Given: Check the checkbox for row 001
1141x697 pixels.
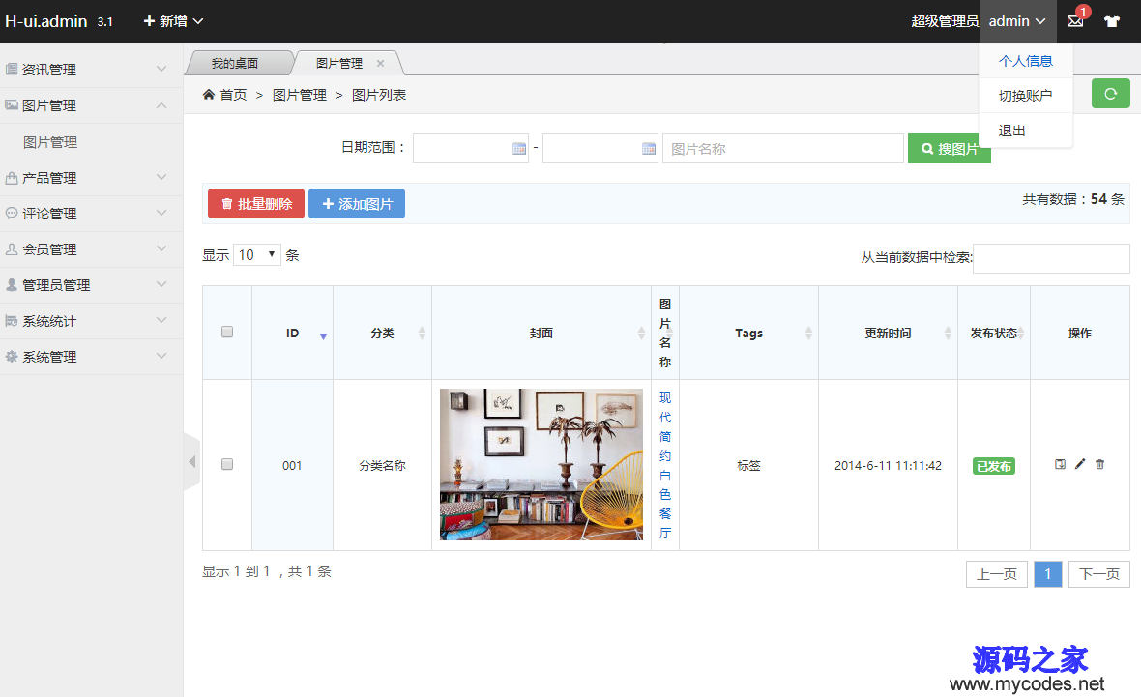Looking at the screenshot, I should [x=227, y=464].
